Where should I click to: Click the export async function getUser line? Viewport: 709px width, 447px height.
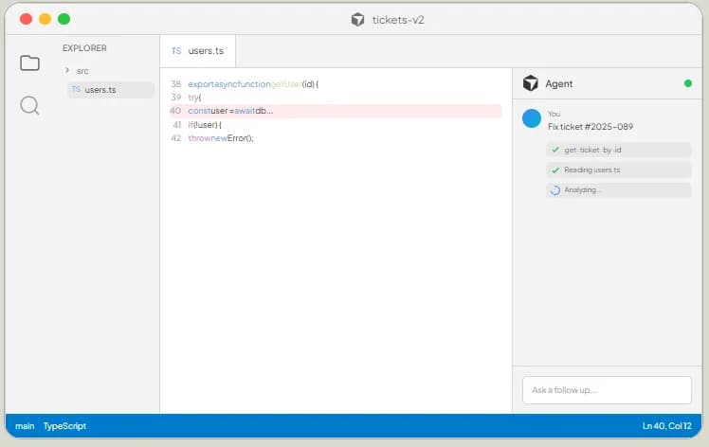coord(253,84)
